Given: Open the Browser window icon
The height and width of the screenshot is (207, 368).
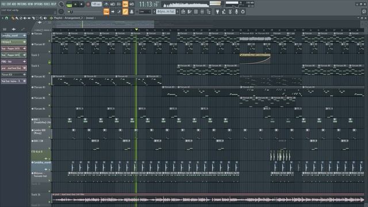Looking at the screenshot, I should click(x=208, y=11).
